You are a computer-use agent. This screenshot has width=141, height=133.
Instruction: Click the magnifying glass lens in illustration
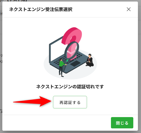coord(72,50)
